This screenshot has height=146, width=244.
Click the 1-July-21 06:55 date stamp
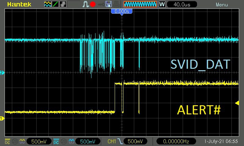(221, 141)
